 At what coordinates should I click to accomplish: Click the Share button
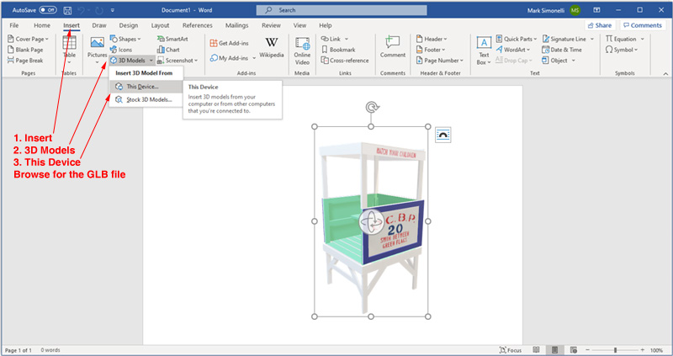tap(600, 25)
